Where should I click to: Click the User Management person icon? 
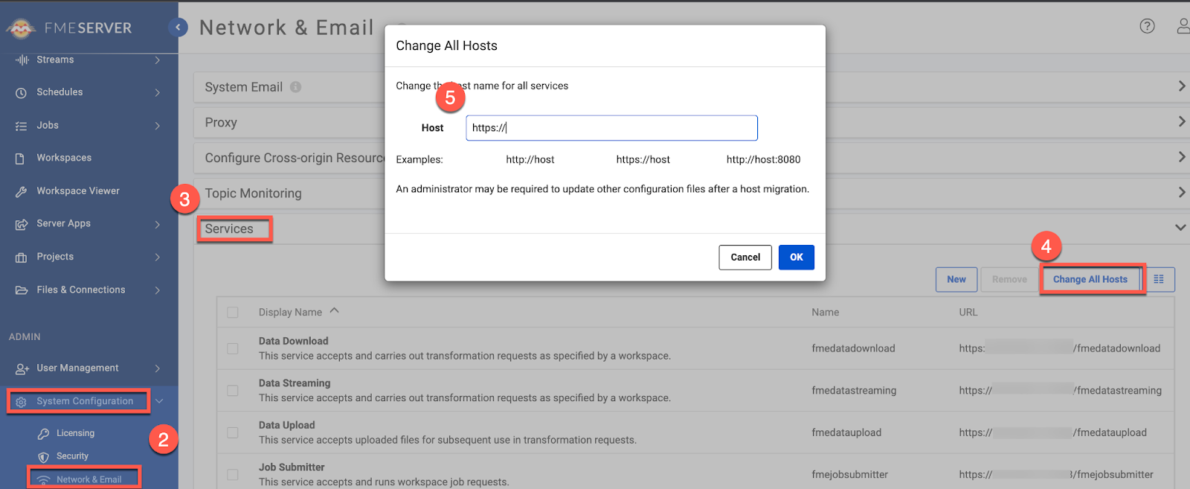click(x=22, y=368)
